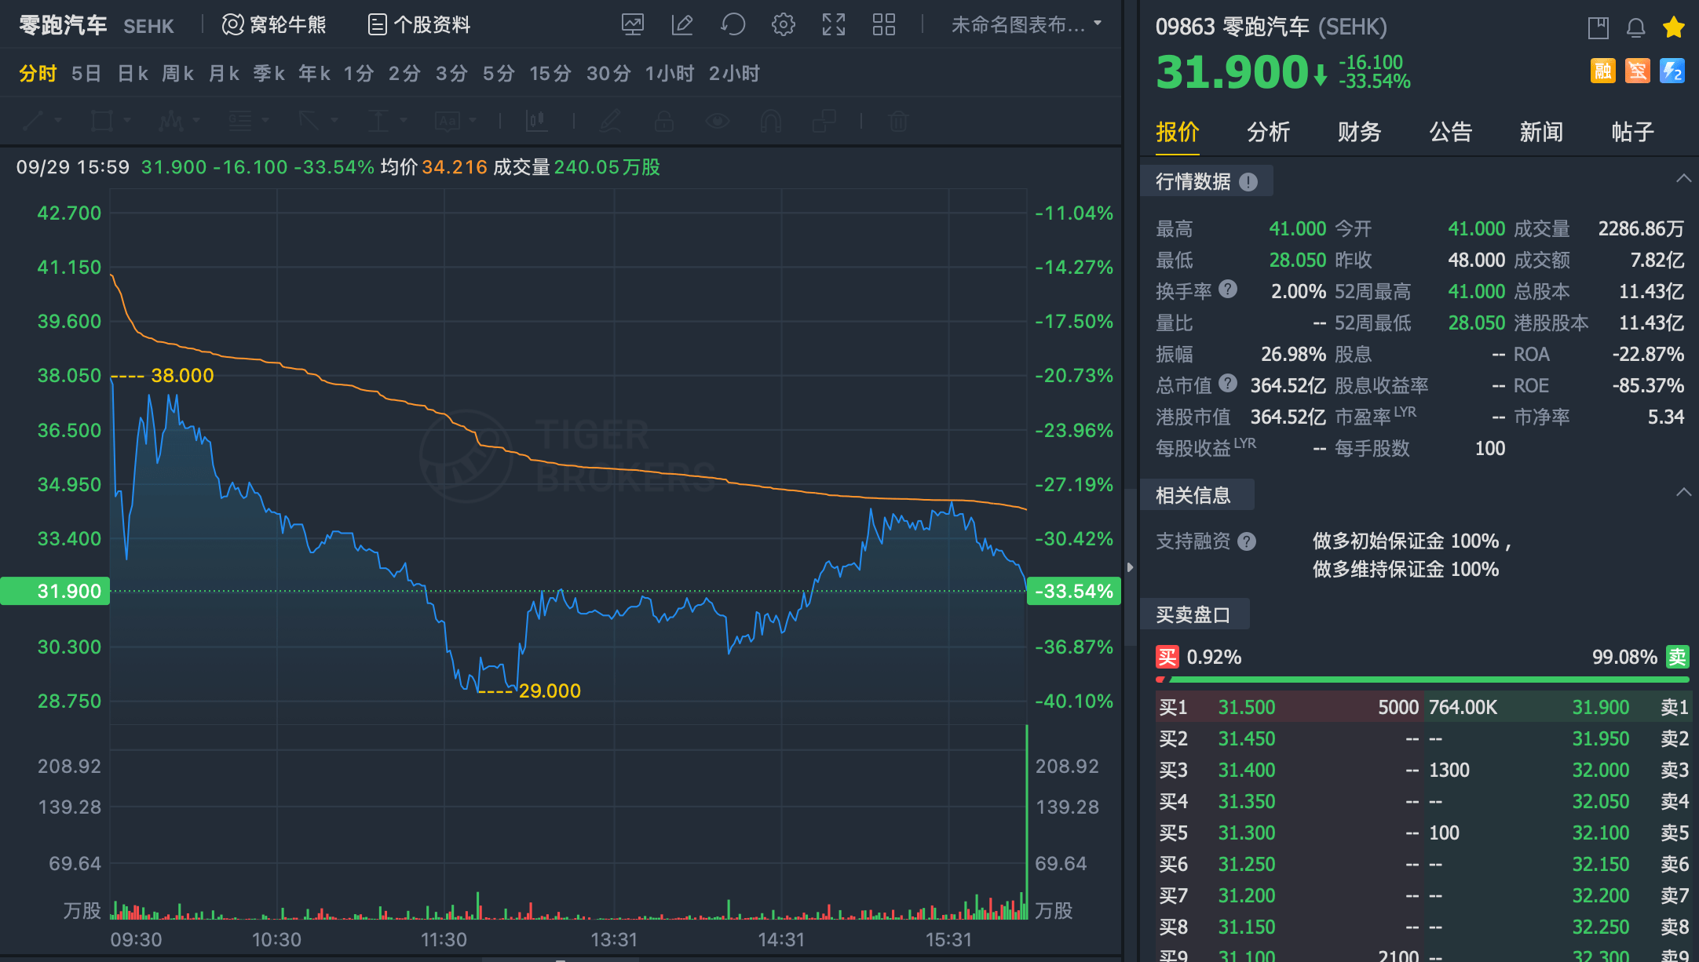Open the chart layout name dropdown

1023,24
